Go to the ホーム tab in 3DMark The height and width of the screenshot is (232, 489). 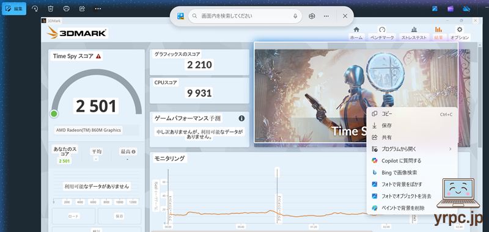point(356,34)
